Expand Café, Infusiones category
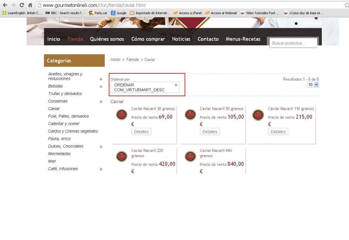This screenshot has width=349, height=240. coord(101,169)
